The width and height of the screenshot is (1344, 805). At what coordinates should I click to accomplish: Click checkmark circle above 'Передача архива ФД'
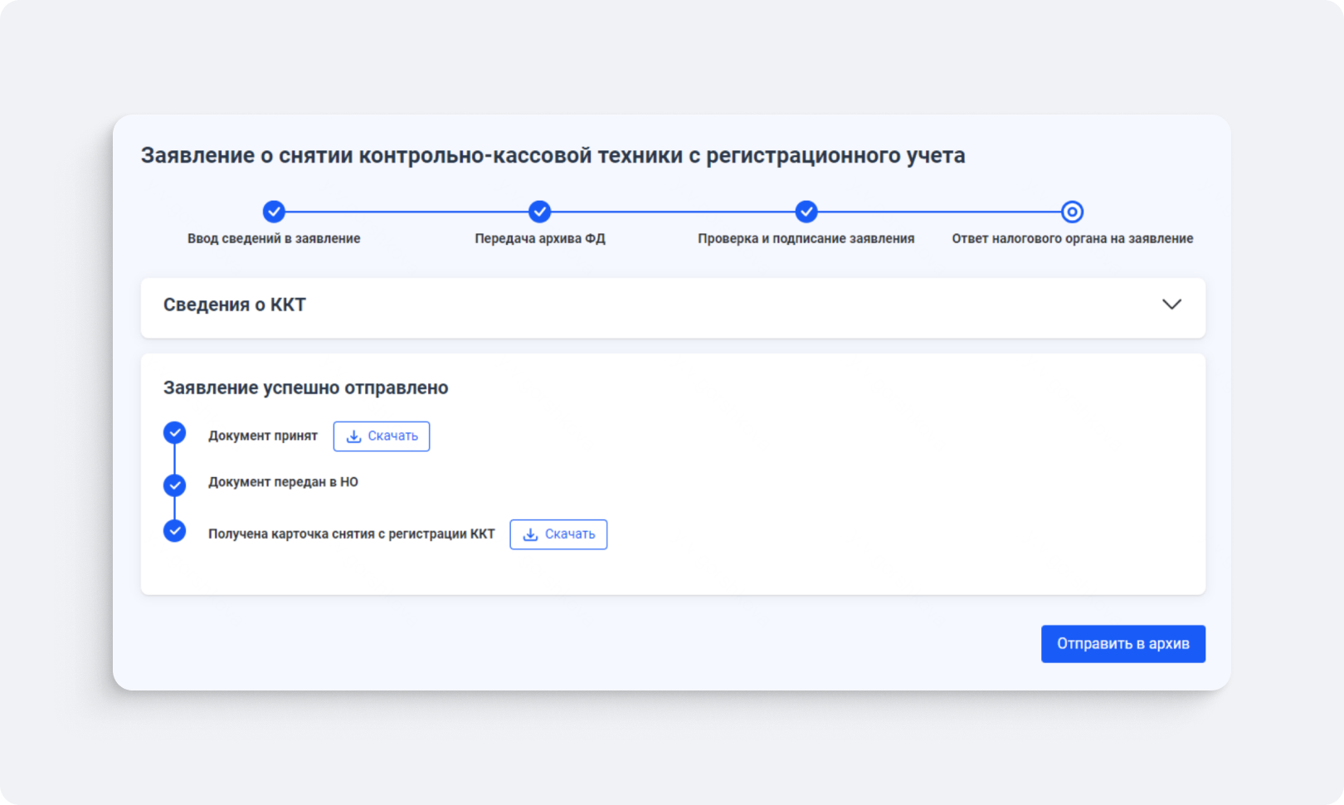coord(539,212)
